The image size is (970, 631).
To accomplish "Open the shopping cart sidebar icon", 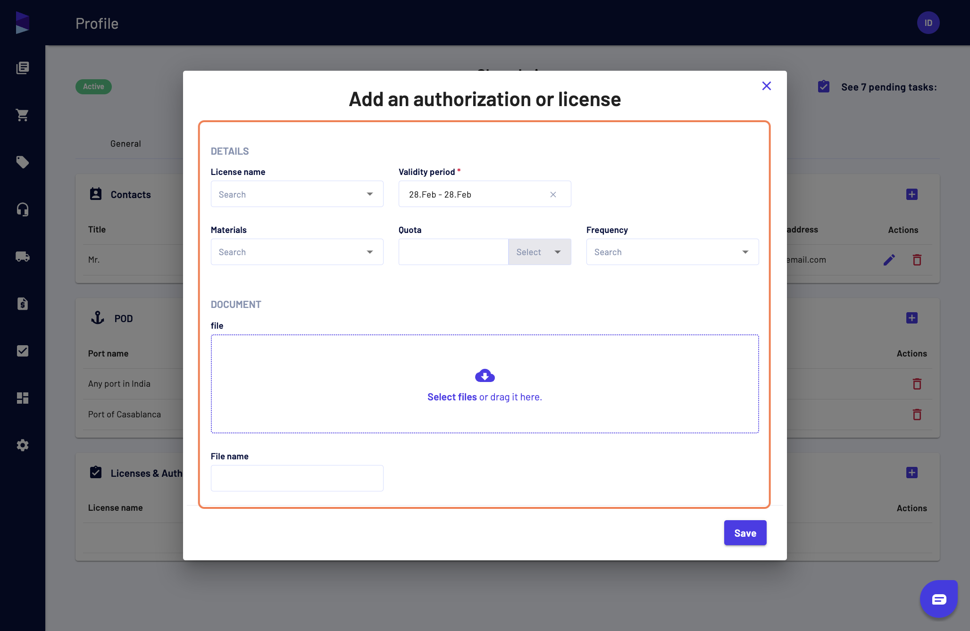I will pos(22,115).
